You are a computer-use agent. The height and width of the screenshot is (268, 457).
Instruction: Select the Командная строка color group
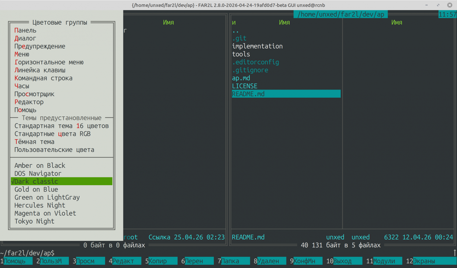[x=43, y=78]
